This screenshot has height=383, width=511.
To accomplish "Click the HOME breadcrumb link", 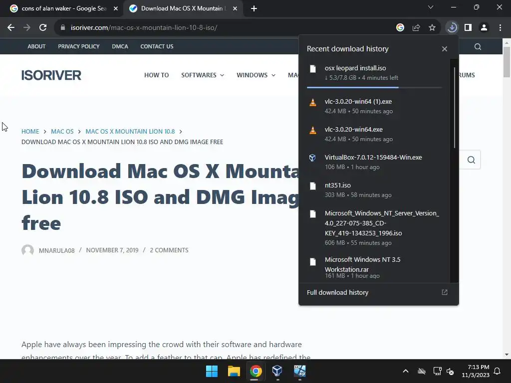I will [x=30, y=132].
